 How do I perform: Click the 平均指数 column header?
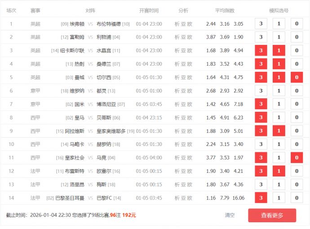point(225,10)
